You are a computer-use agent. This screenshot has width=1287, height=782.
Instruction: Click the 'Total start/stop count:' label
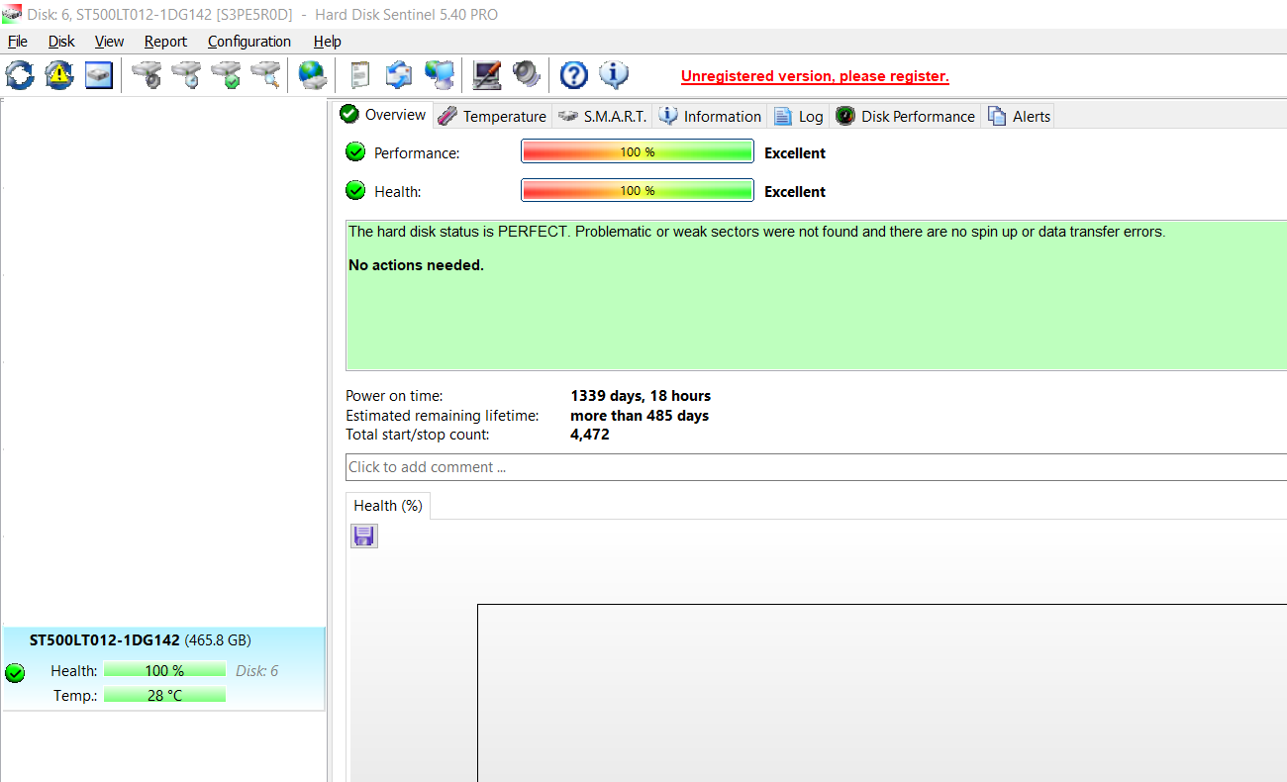tap(417, 435)
